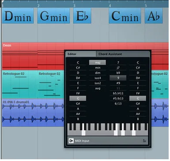Click the highlighted G root note
The width and height of the screenshot is (170, 161).
click(x=78, y=99)
